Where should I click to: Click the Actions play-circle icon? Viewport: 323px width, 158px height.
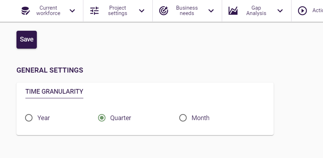click(x=302, y=11)
